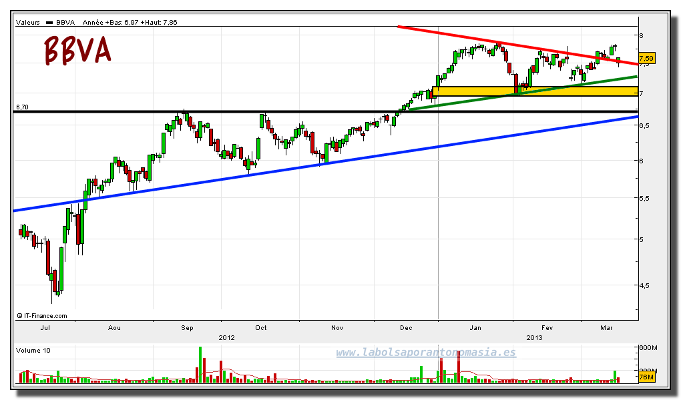
Task: Click the tallest green volume bar in September
Action: (200, 365)
